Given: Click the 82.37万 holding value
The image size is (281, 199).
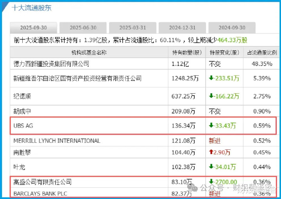Looking at the screenshot, I should point(182,194).
